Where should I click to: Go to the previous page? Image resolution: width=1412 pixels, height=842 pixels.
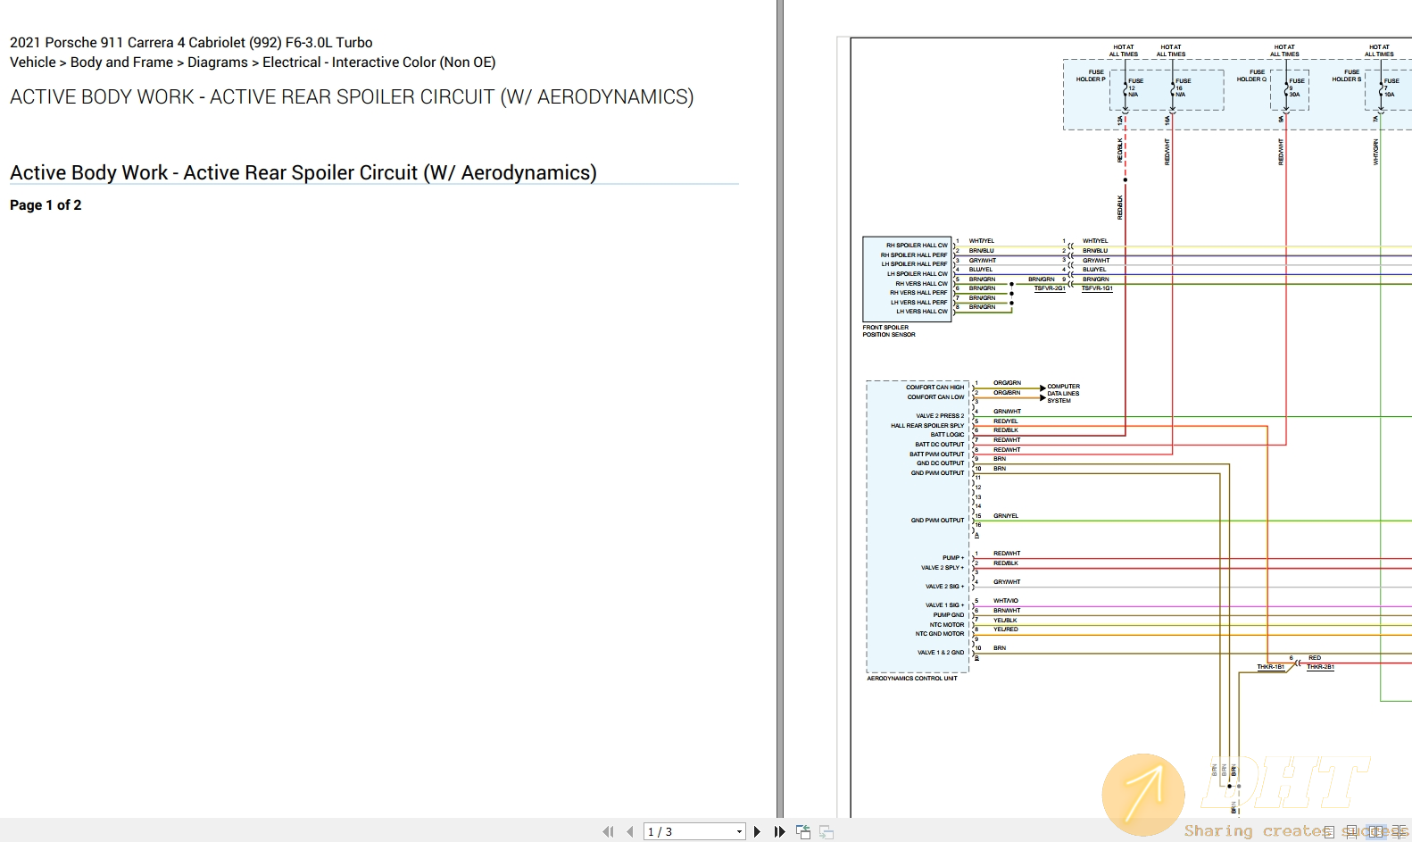click(x=630, y=831)
